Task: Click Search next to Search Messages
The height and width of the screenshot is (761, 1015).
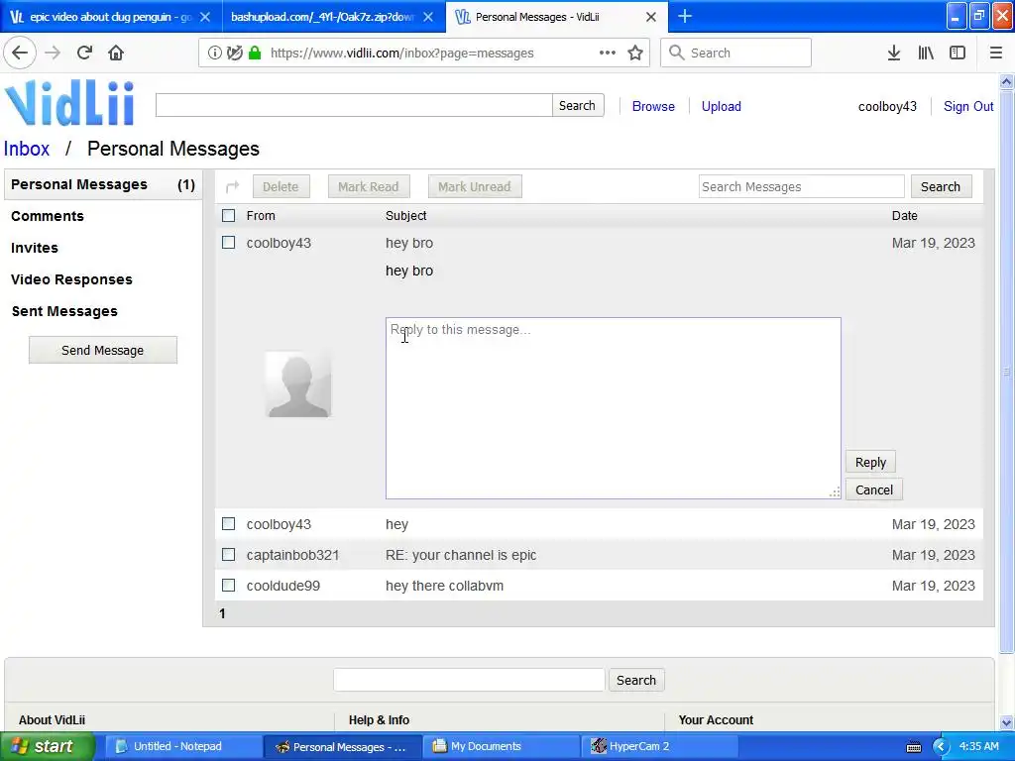Action: pos(941,187)
